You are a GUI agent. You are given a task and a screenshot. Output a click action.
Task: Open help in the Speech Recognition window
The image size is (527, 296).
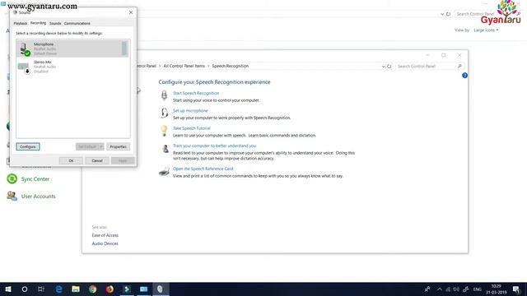click(464, 76)
